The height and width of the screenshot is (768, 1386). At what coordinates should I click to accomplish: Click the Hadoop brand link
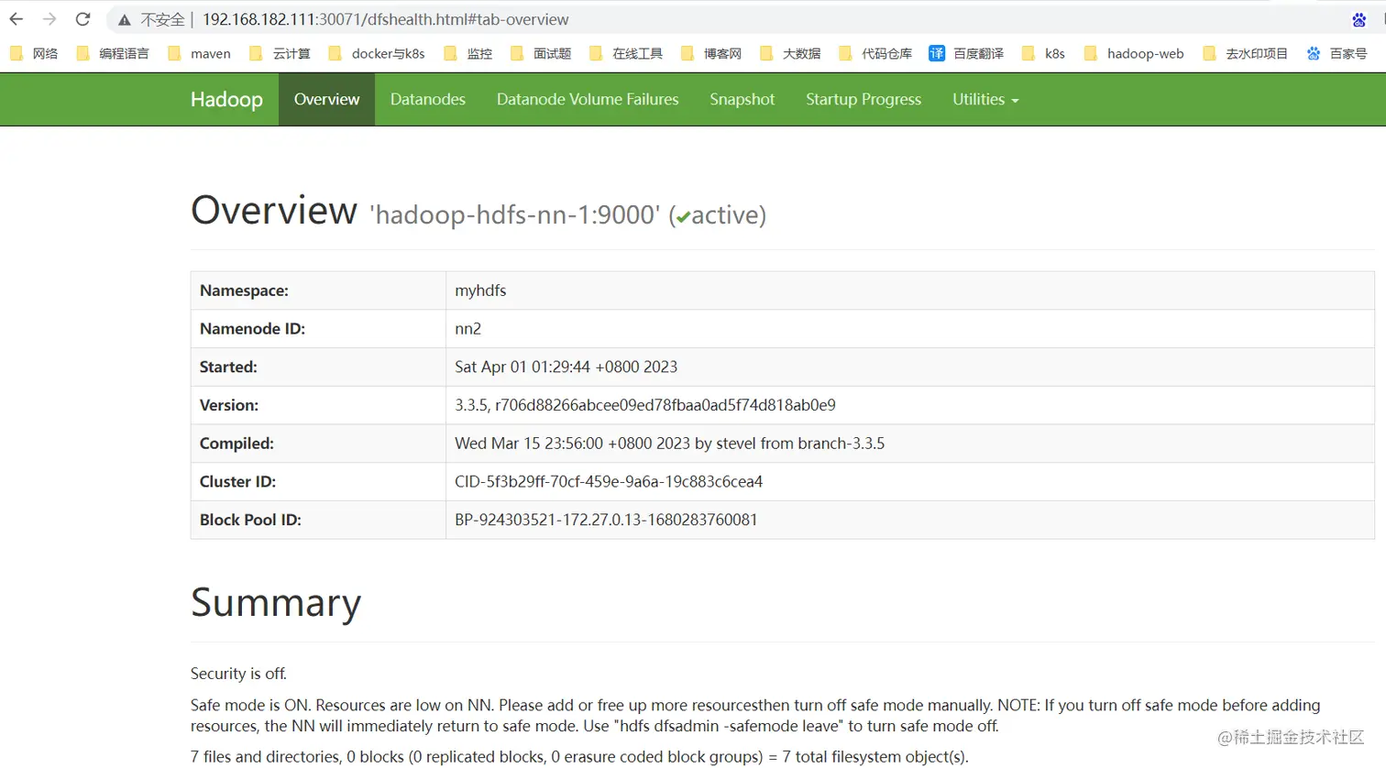(x=226, y=99)
